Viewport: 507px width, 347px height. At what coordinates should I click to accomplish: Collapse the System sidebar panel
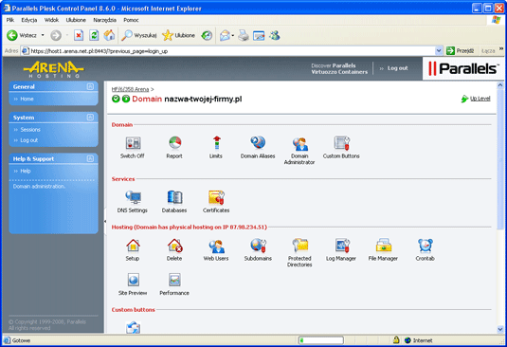(x=90, y=117)
